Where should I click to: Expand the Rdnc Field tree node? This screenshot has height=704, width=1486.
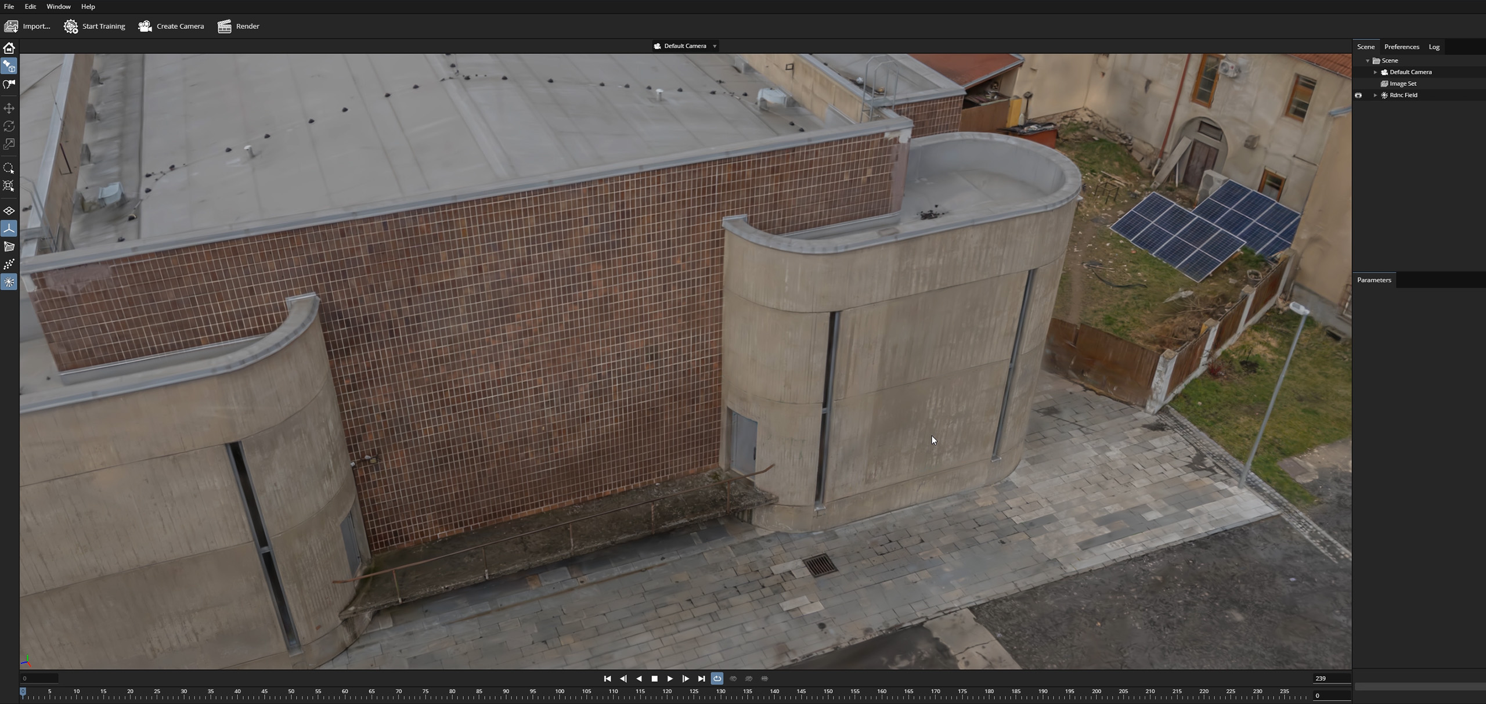[x=1375, y=95]
